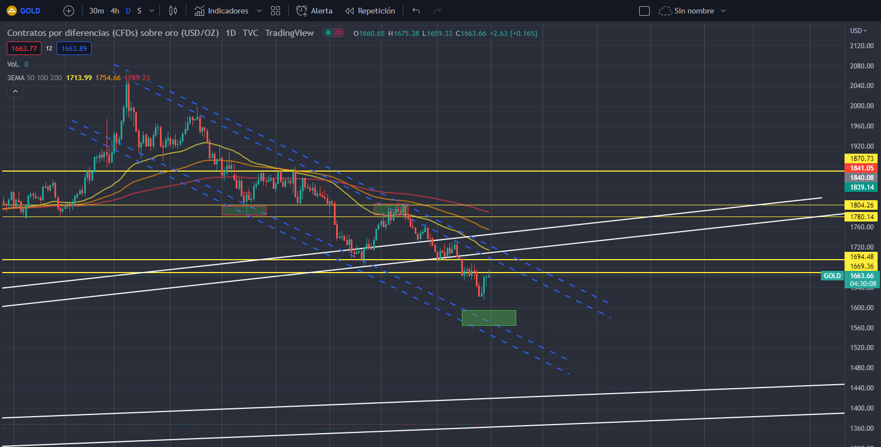
Task: Click the 1804.26 price axis label
Action: pyautogui.click(x=861, y=205)
